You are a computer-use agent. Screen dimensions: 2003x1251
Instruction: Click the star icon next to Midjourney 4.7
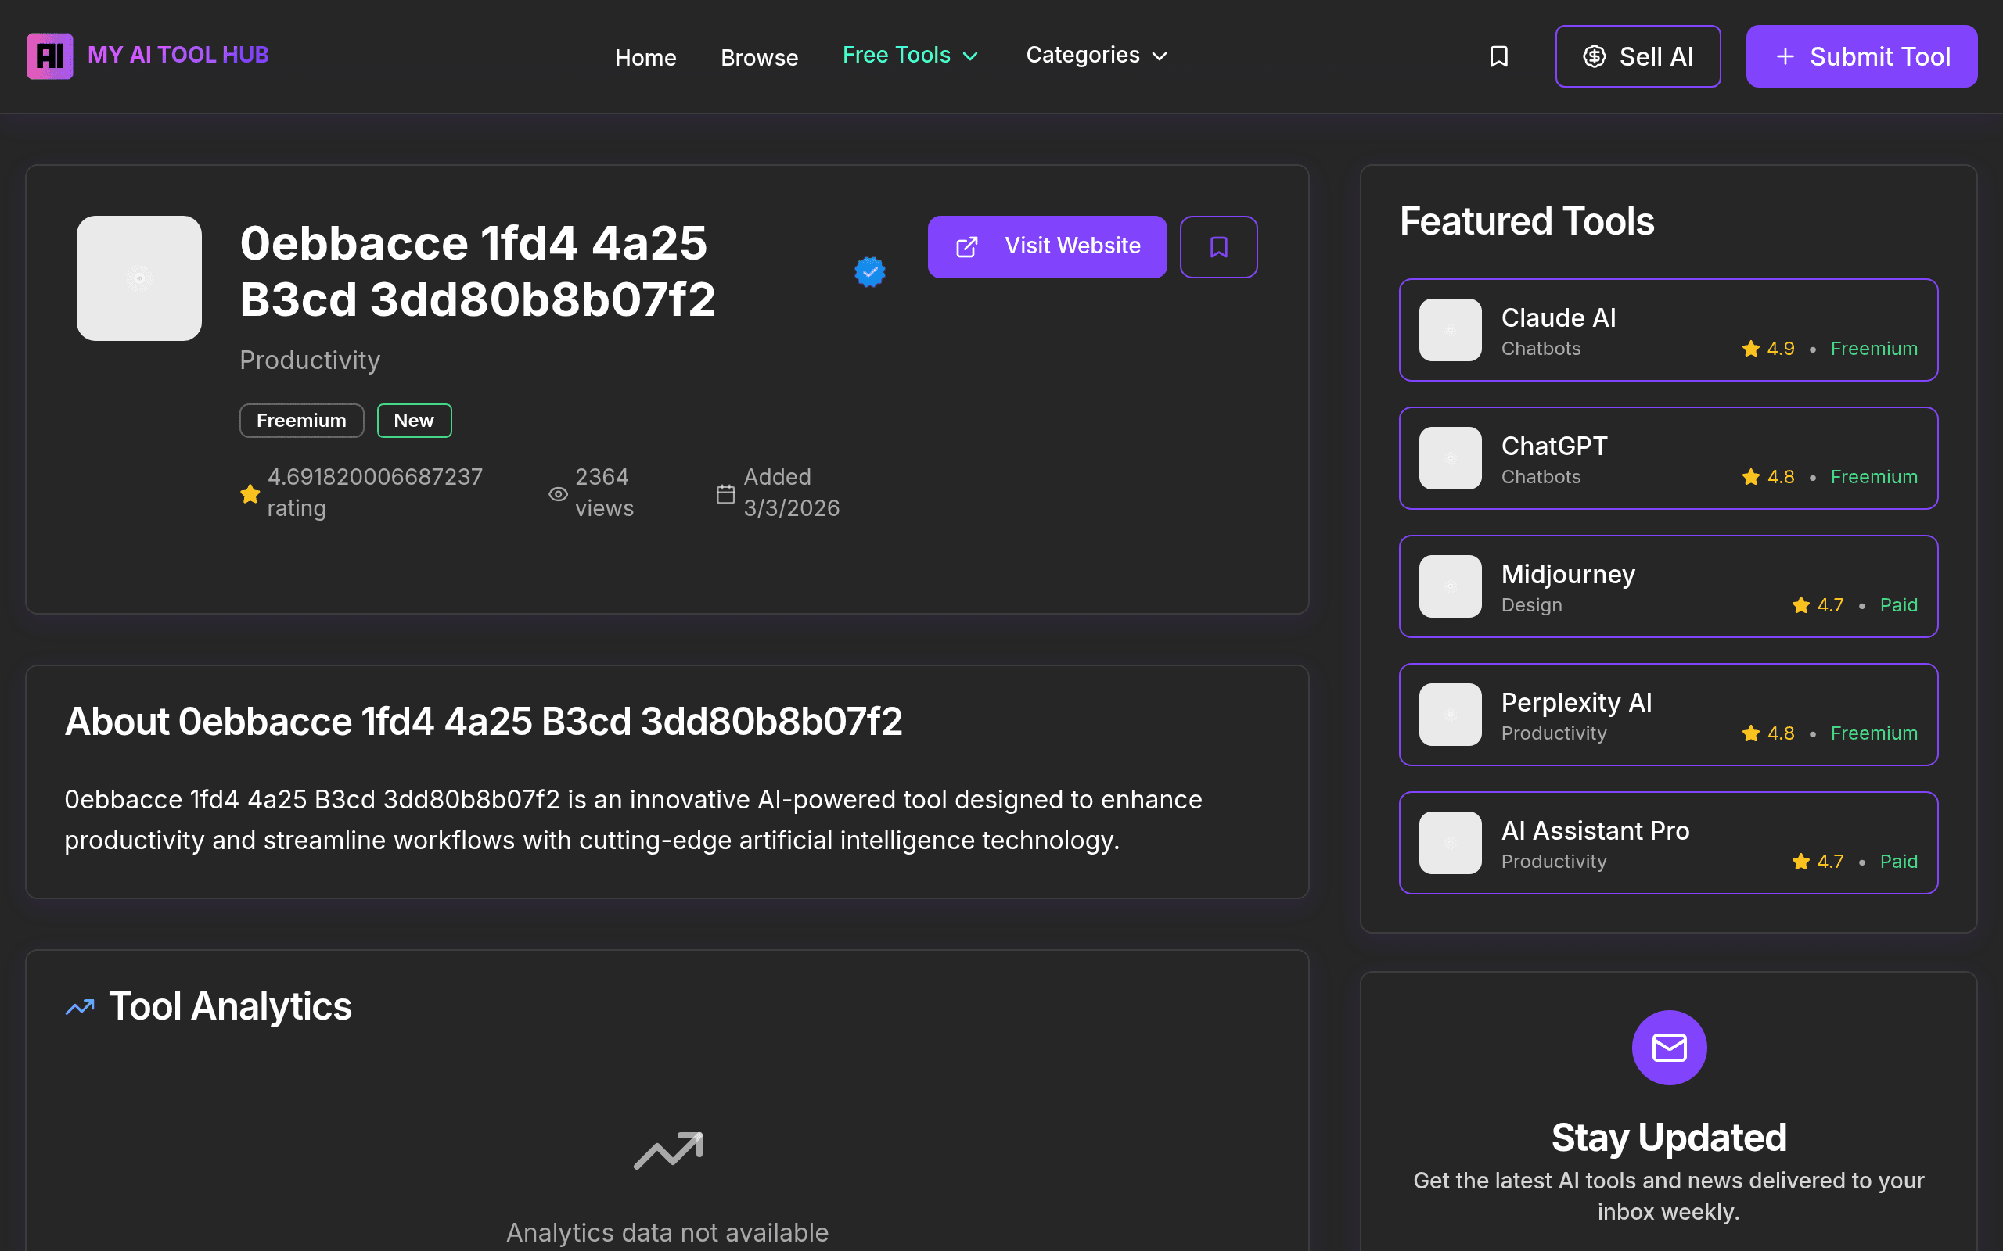[1800, 605]
